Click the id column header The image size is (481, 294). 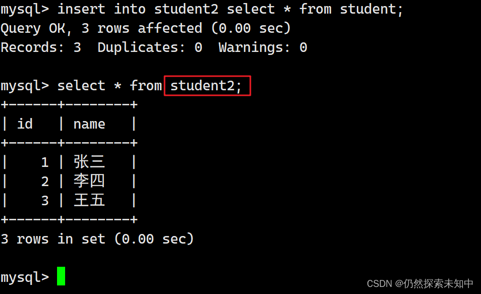point(25,124)
